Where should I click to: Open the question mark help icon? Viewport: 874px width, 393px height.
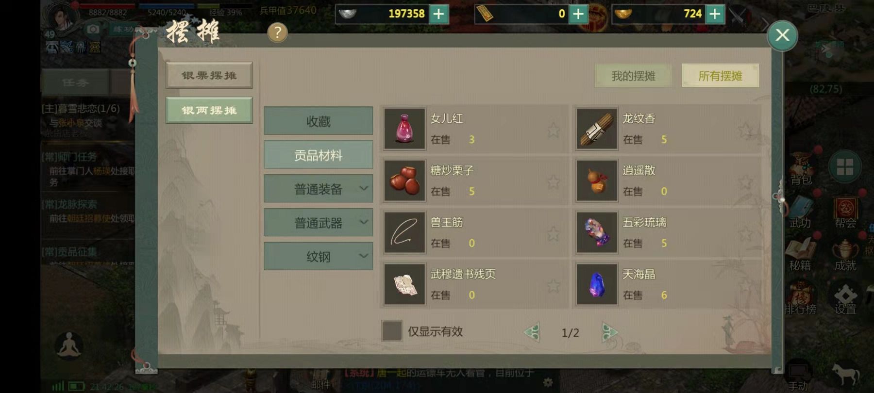coord(277,33)
